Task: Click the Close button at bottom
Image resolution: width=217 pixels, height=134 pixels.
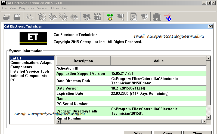Action: coord(197,132)
